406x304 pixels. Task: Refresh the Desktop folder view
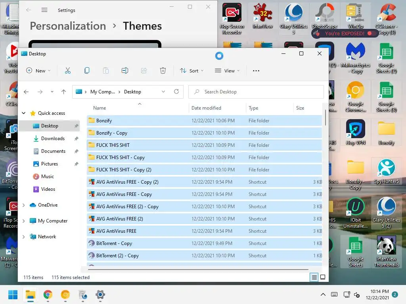coord(176,91)
